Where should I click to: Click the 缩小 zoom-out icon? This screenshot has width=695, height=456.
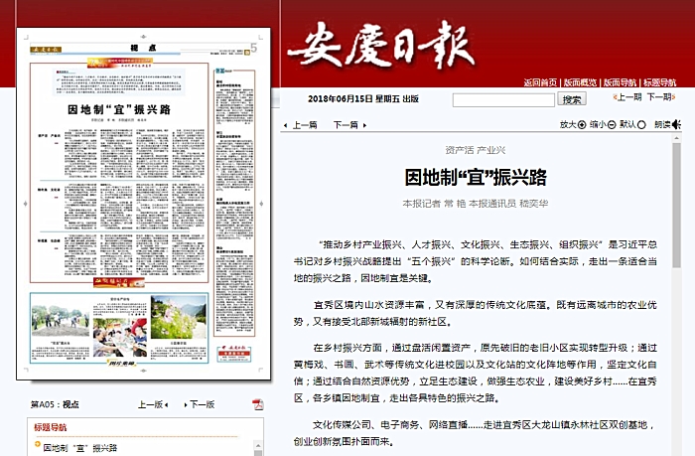[613, 125]
